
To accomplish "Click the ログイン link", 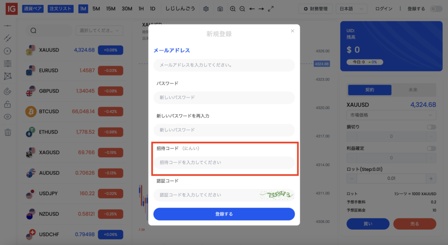I will (384, 9).
